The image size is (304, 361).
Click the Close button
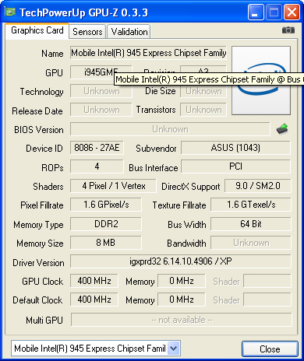[x=270, y=349]
